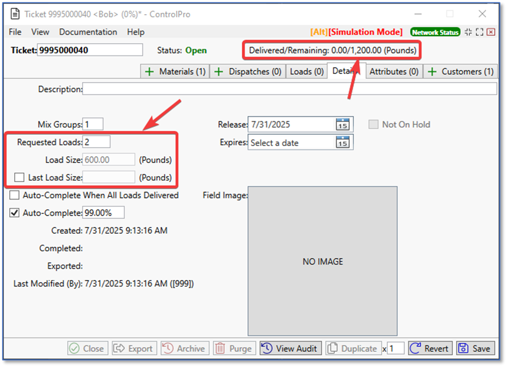This screenshot has width=507, height=367.
Task: Uncheck the Auto-Complete percentage checkbox
Action: point(14,213)
